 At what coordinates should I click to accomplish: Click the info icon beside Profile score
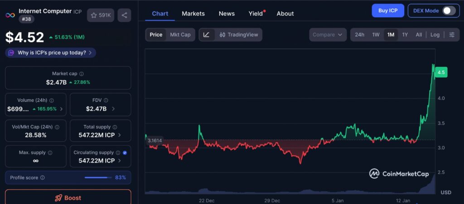42,178
